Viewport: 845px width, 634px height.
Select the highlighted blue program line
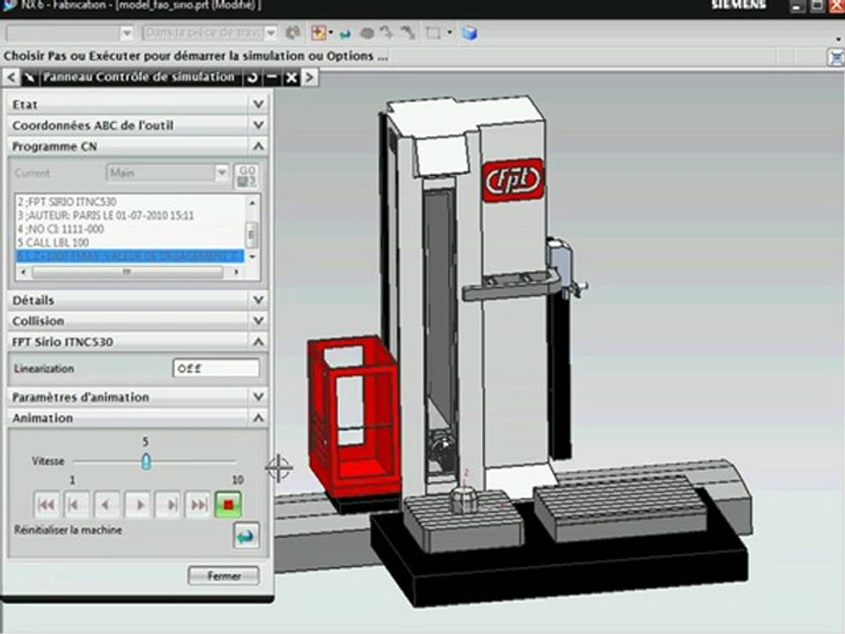click(130, 256)
